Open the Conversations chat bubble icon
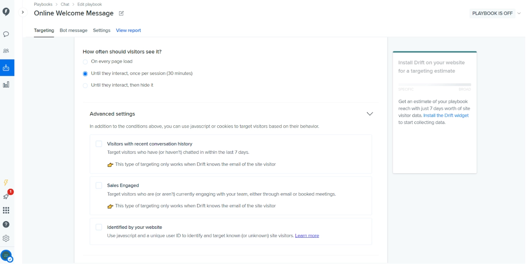This screenshot has height=264, width=526. [x=6, y=34]
